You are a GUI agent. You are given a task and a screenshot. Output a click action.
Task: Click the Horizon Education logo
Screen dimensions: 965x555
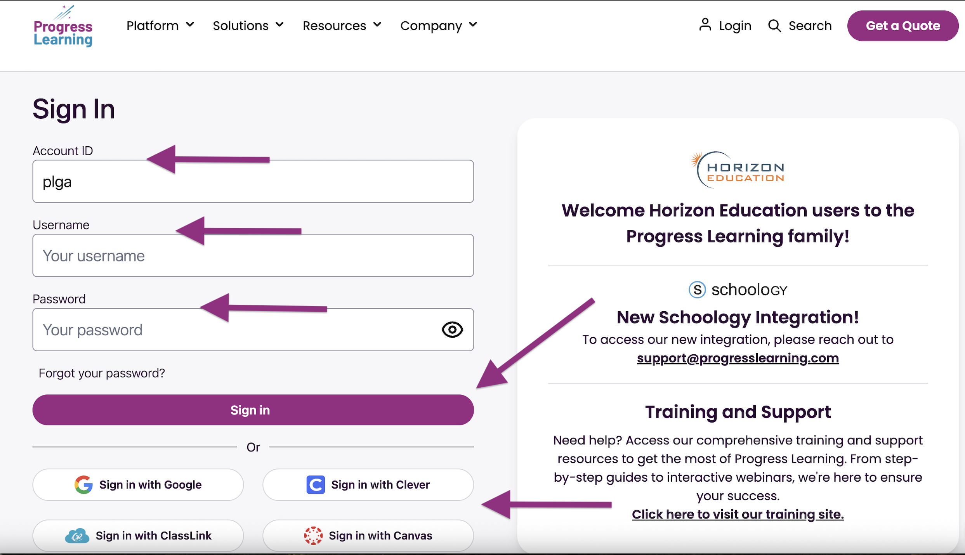coord(738,170)
